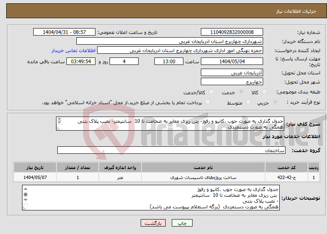327x234 pixels.
Task: Click scroll thumb in توضیحات خریدار box
Action: [25, 194]
